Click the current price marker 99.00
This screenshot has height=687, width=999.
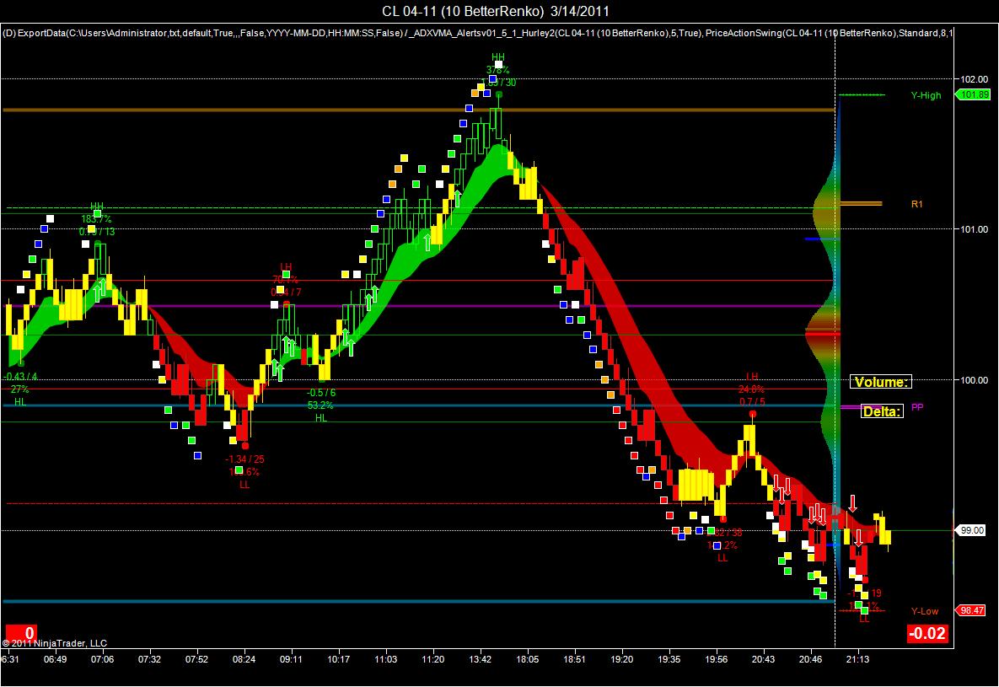972,530
